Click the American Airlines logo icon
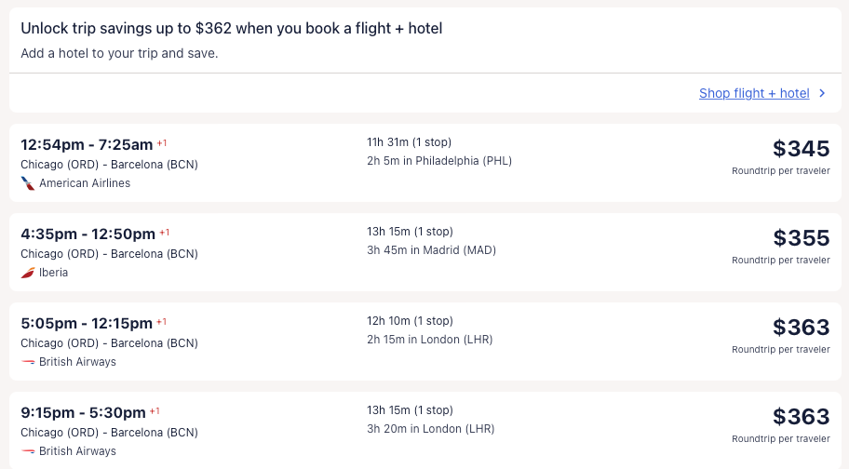This screenshot has width=849, height=469. (28, 183)
